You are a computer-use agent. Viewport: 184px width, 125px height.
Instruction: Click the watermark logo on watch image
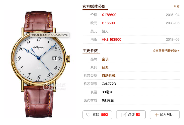pyautogui.click(x=54, y=87)
